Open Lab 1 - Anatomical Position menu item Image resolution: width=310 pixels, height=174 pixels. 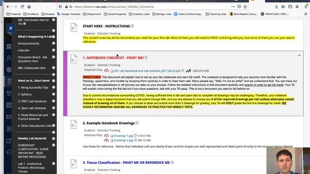[31, 168]
